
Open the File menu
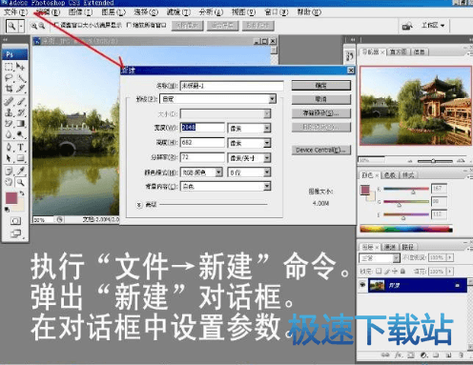pos(15,12)
